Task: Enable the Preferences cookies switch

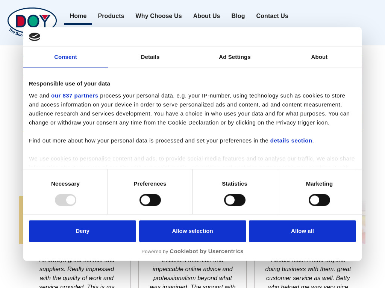Action: [x=150, y=200]
